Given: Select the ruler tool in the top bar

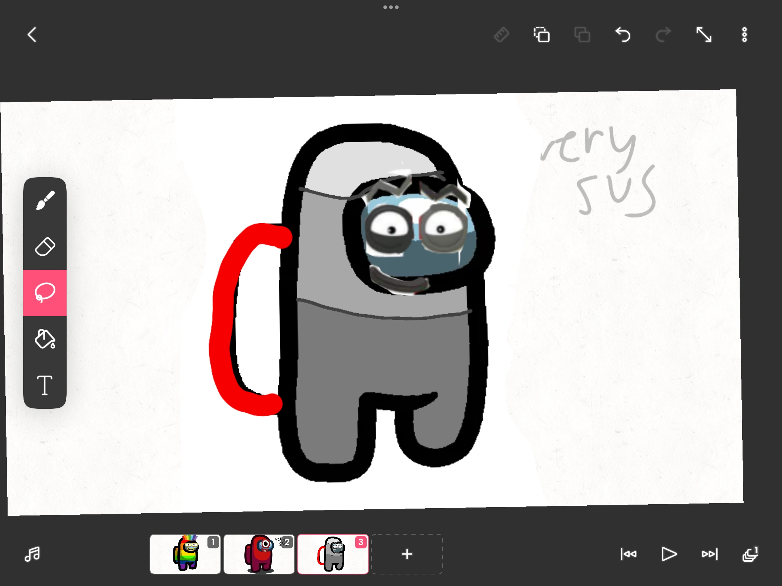Looking at the screenshot, I should [501, 35].
